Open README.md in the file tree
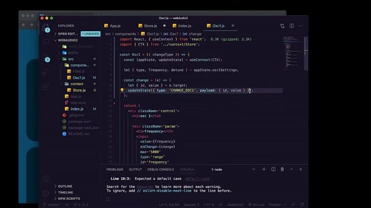Viewport: 371px width, 208px height. (x=79, y=133)
